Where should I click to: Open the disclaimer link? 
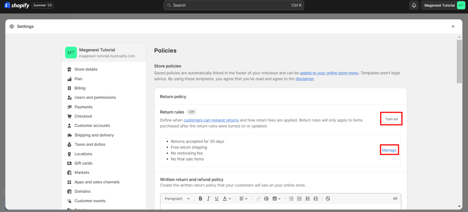(304, 79)
